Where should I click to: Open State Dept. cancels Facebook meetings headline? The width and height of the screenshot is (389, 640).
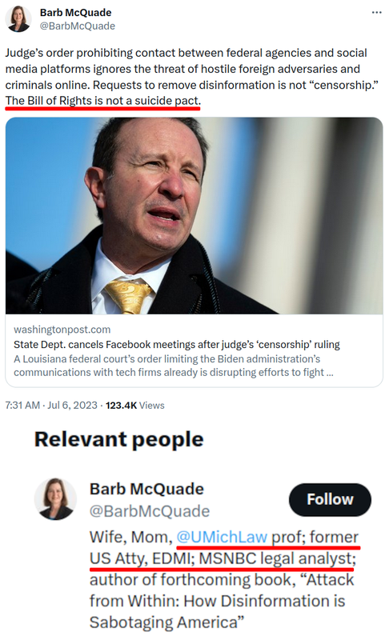point(177,345)
